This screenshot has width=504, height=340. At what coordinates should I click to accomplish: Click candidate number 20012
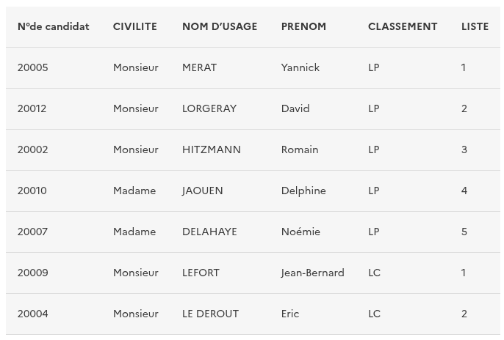click(32, 108)
